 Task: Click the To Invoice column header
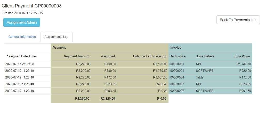178,56
